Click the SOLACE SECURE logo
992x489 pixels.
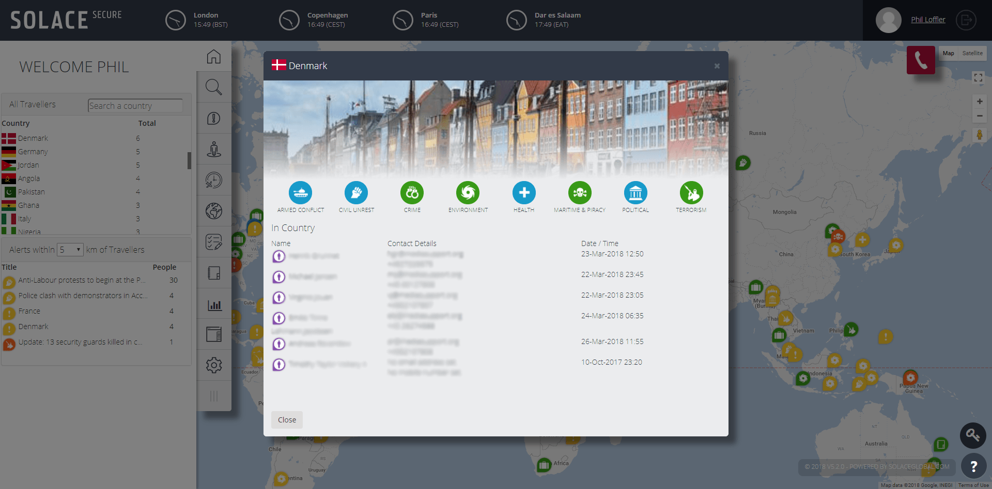point(66,20)
